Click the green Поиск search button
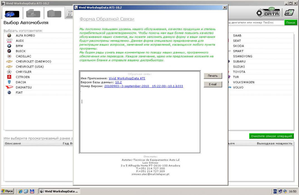Screen dimensions: 299x195 (x=291, y=23)
